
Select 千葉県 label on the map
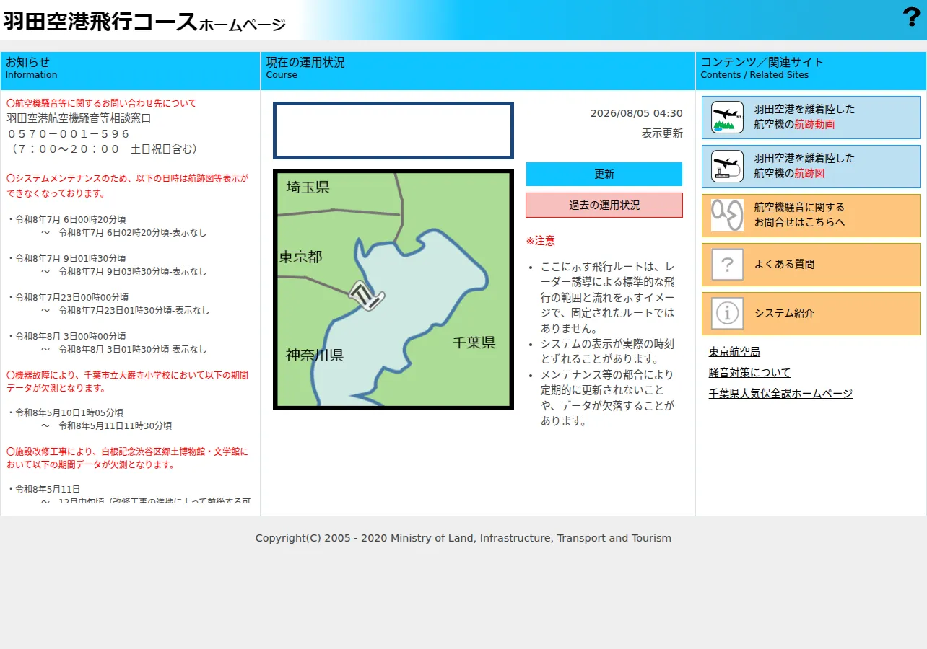[474, 343]
